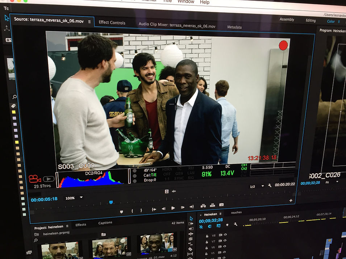The image size is (346, 259).
Task: Toggle Snap in the timeline
Action: (209, 226)
